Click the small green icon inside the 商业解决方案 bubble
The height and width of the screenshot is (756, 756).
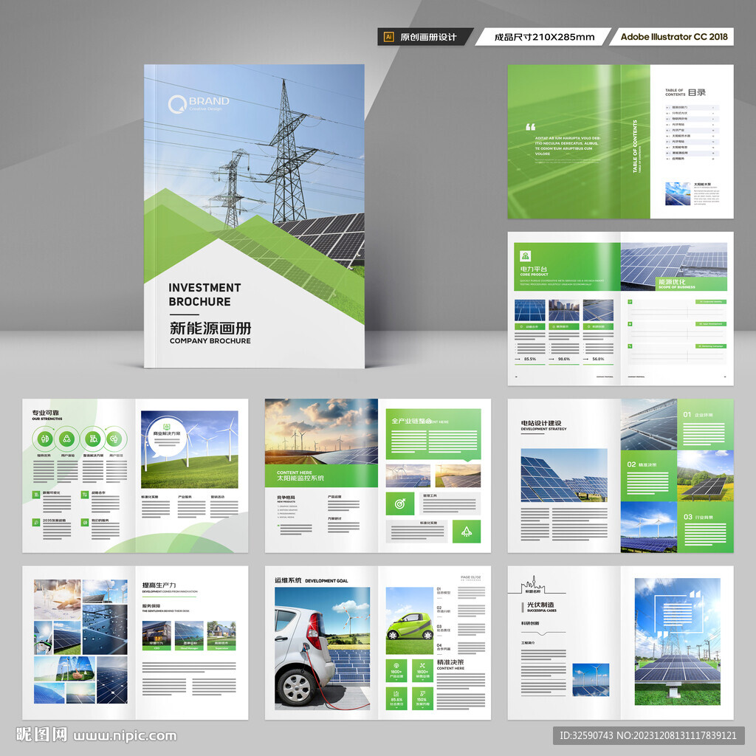166,427
